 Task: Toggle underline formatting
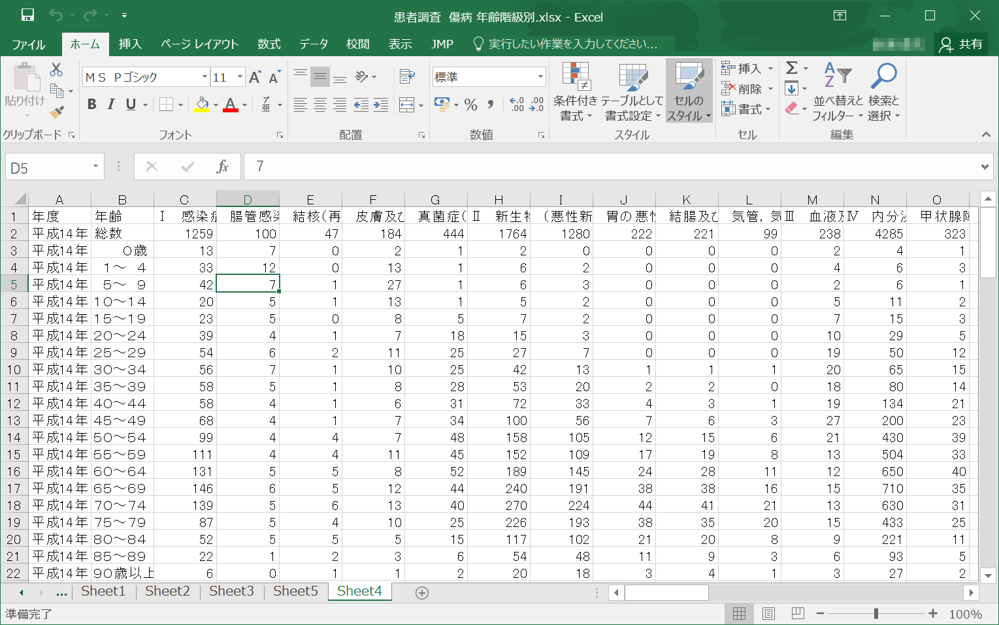click(x=131, y=104)
